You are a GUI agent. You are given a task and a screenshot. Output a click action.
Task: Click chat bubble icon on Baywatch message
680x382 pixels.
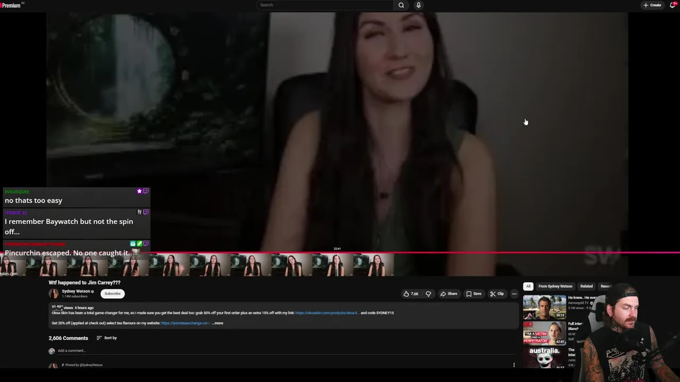point(146,212)
